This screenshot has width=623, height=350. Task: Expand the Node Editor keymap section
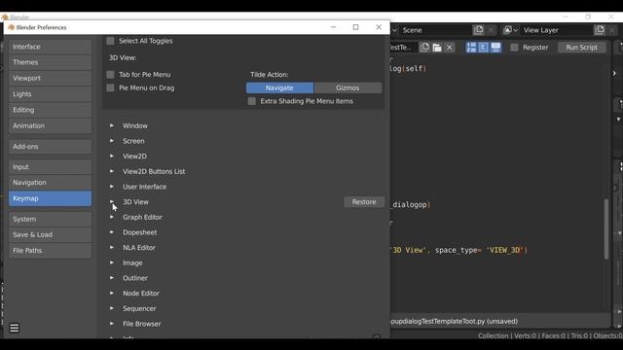click(x=112, y=294)
